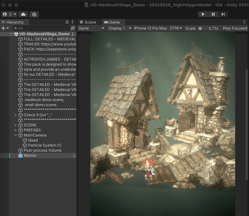Open the Display 1 dropdown
Image resolution: width=249 pixels, height=216 pixels.
tap(120, 28)
